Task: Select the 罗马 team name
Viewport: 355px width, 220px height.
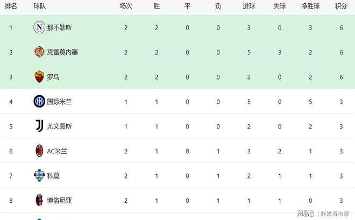Action: 53,77
